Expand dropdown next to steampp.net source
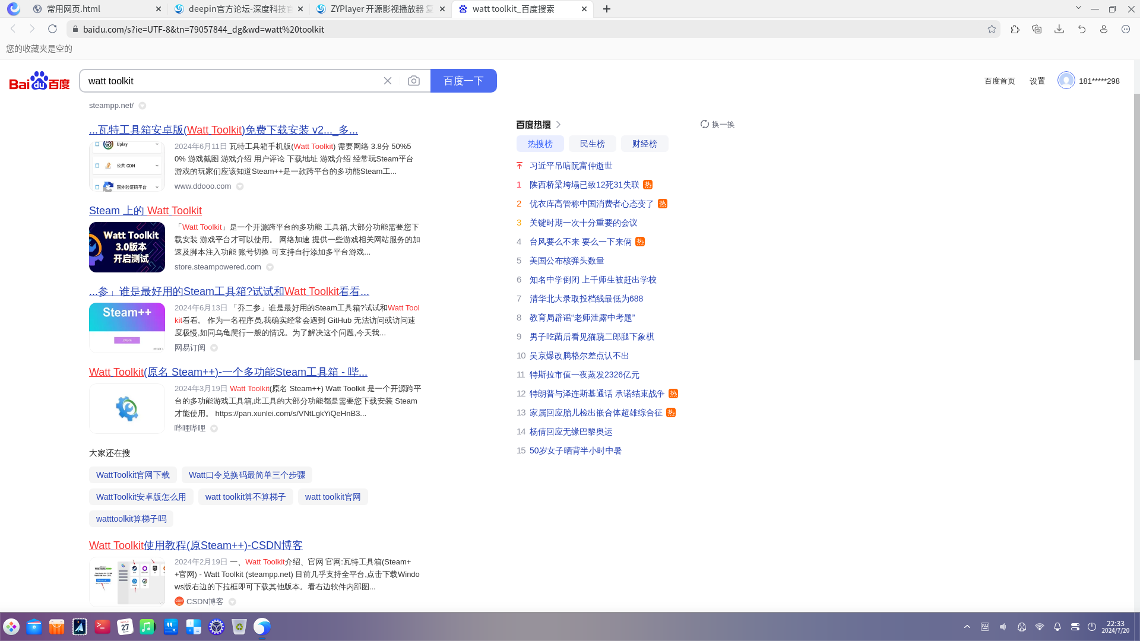This screenshot has width=1140, height=641. point(142,106)
